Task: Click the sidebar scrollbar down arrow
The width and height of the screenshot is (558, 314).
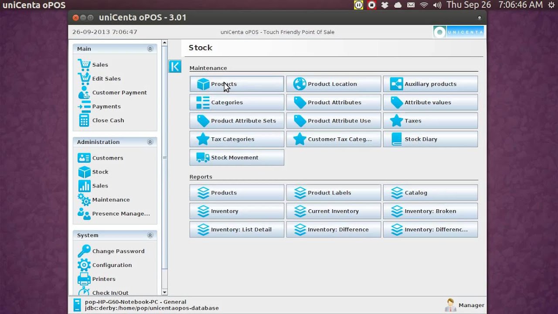Action: tap(164, 292)
